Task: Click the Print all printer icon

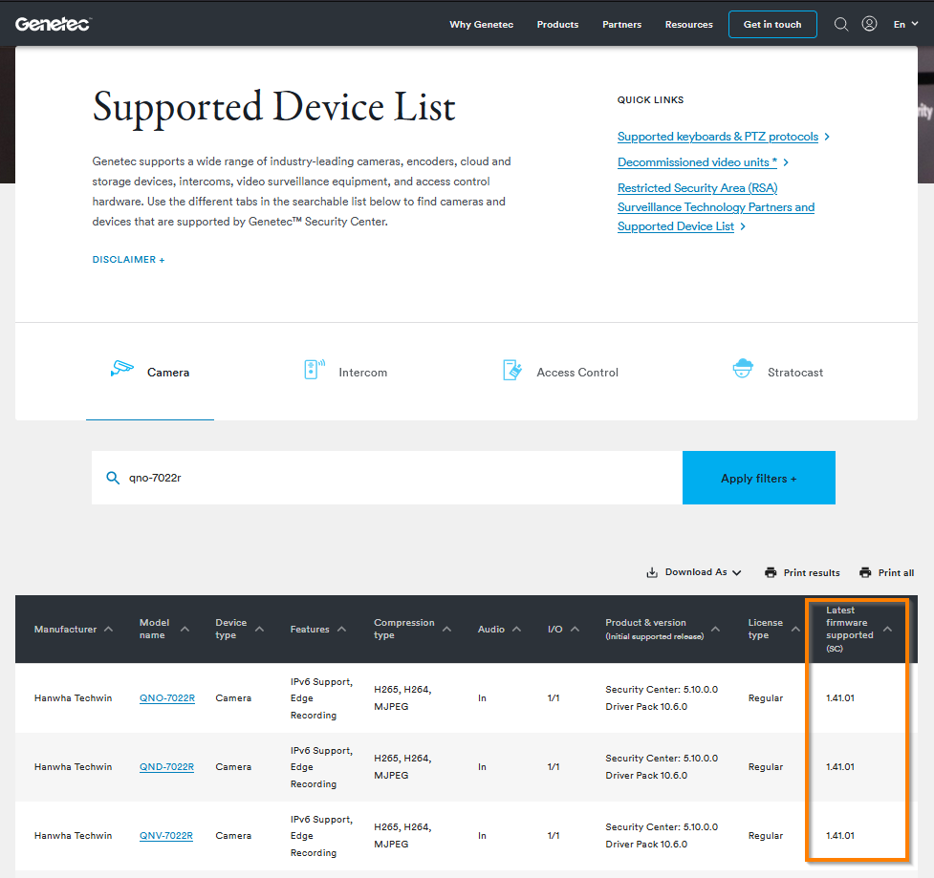Action: pos(865,572)
